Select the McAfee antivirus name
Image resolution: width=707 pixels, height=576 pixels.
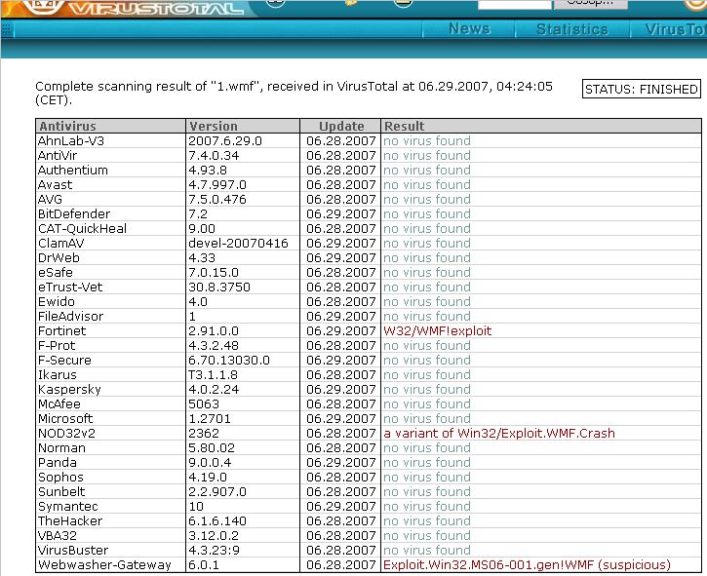59,403
